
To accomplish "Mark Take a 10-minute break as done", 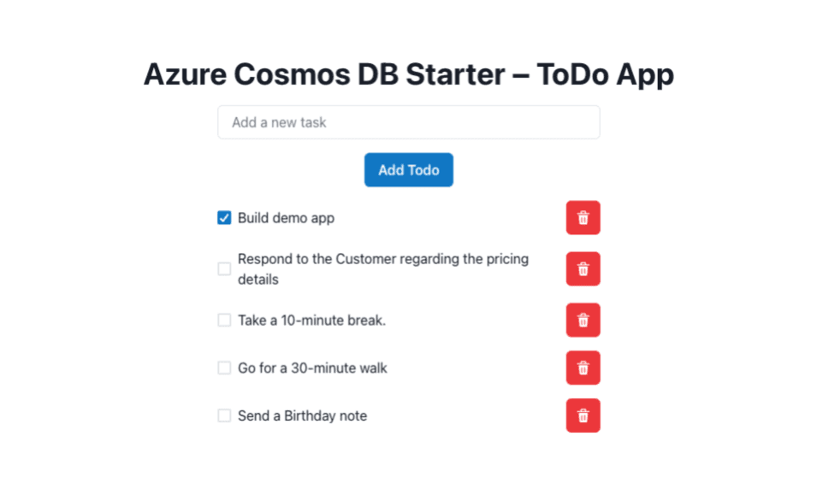I will (x=223, y=320).
